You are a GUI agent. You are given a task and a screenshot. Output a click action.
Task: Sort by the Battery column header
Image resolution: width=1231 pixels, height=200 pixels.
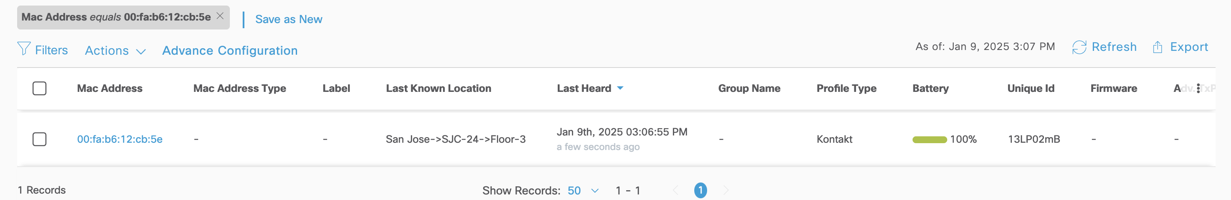[x=930, y=88]
